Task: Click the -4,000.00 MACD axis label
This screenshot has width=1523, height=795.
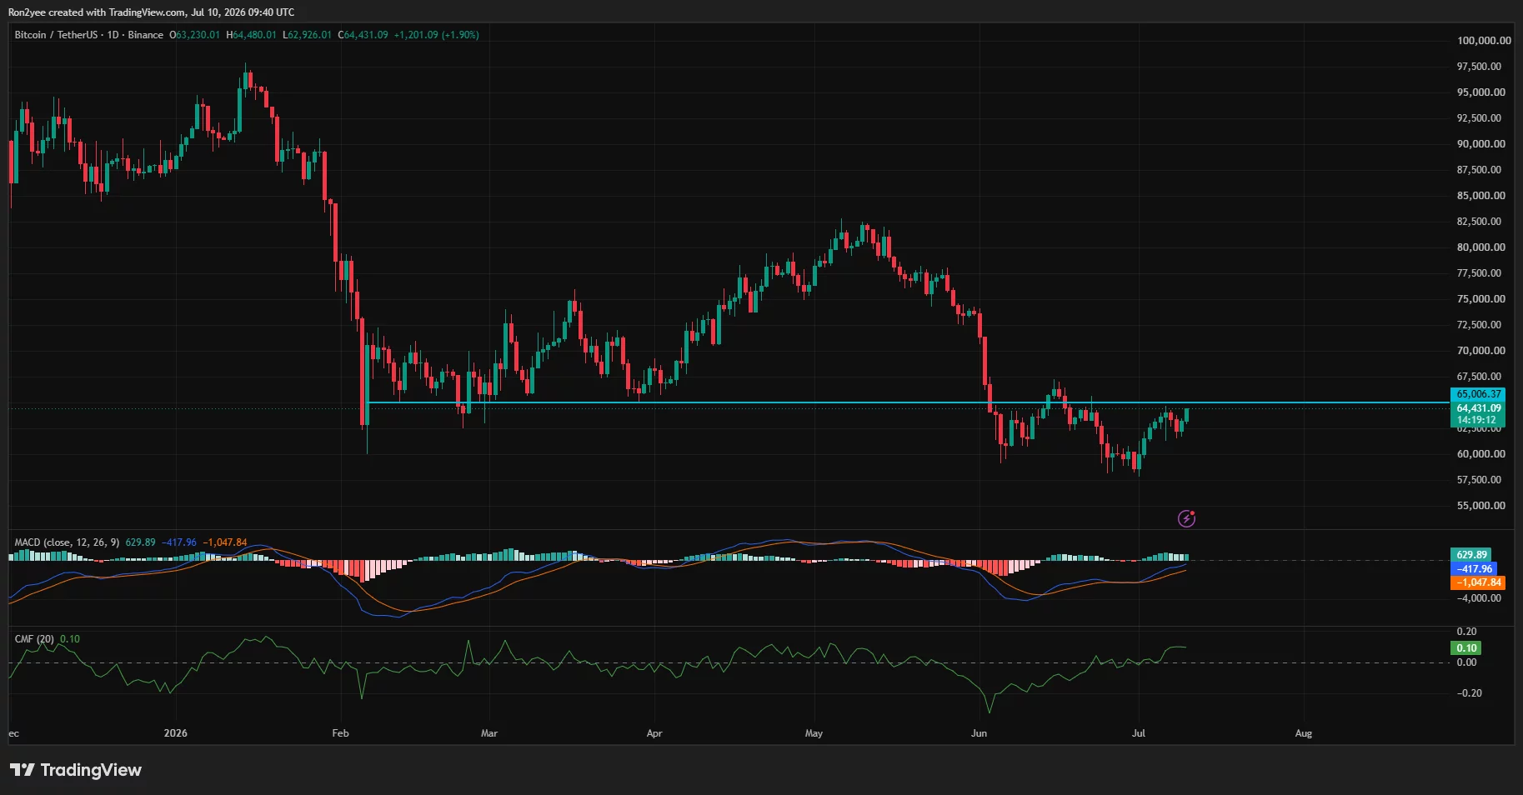Action: click(1478, 598)
